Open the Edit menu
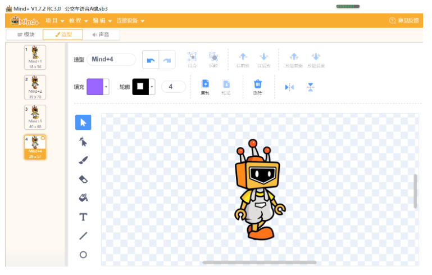This screenshot has height=275, width=432. [x=102, y=21]
